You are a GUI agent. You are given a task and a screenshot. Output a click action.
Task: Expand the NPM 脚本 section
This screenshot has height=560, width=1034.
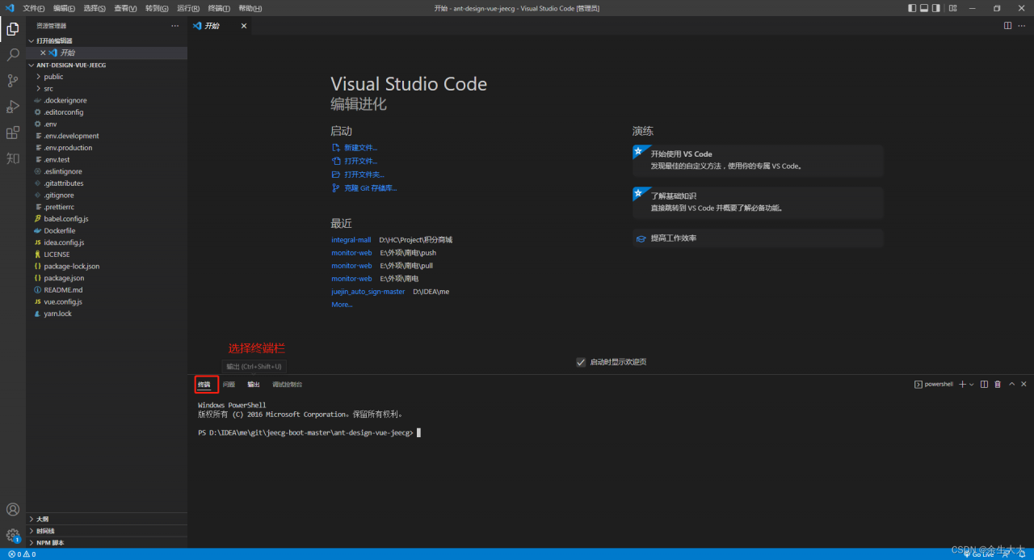point(50,543)
